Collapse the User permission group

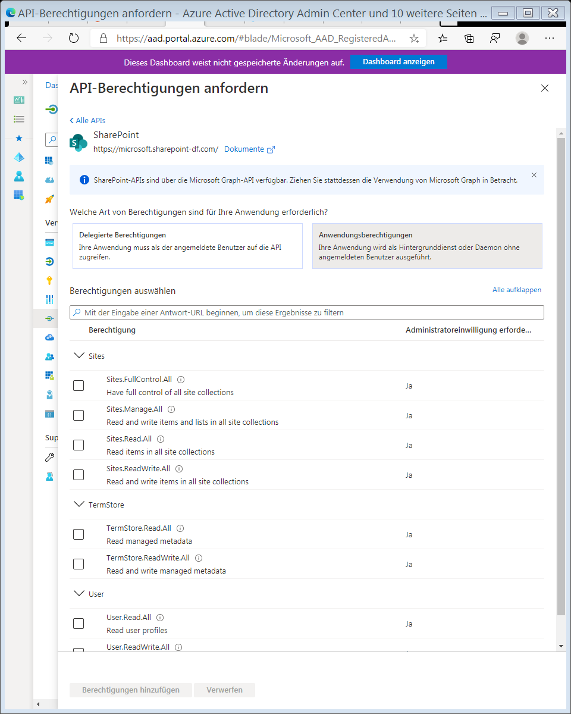tap(79, 593)
